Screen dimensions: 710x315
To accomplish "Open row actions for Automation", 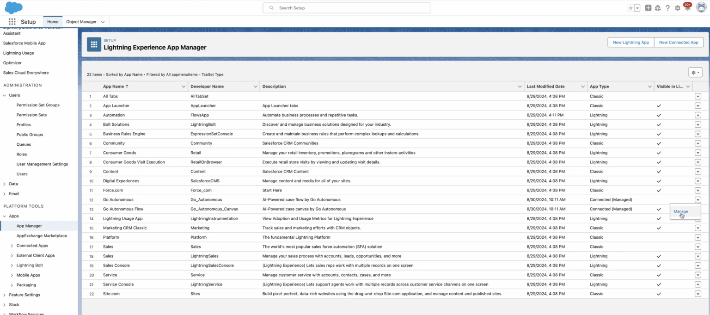I will pos(698,115).
